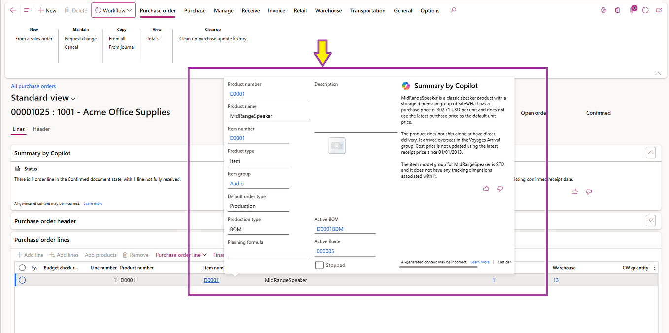The width and height of the screenshot is (669, 333).
Task: Open the app in a new window icon
Action: click(x=658, y=10)
